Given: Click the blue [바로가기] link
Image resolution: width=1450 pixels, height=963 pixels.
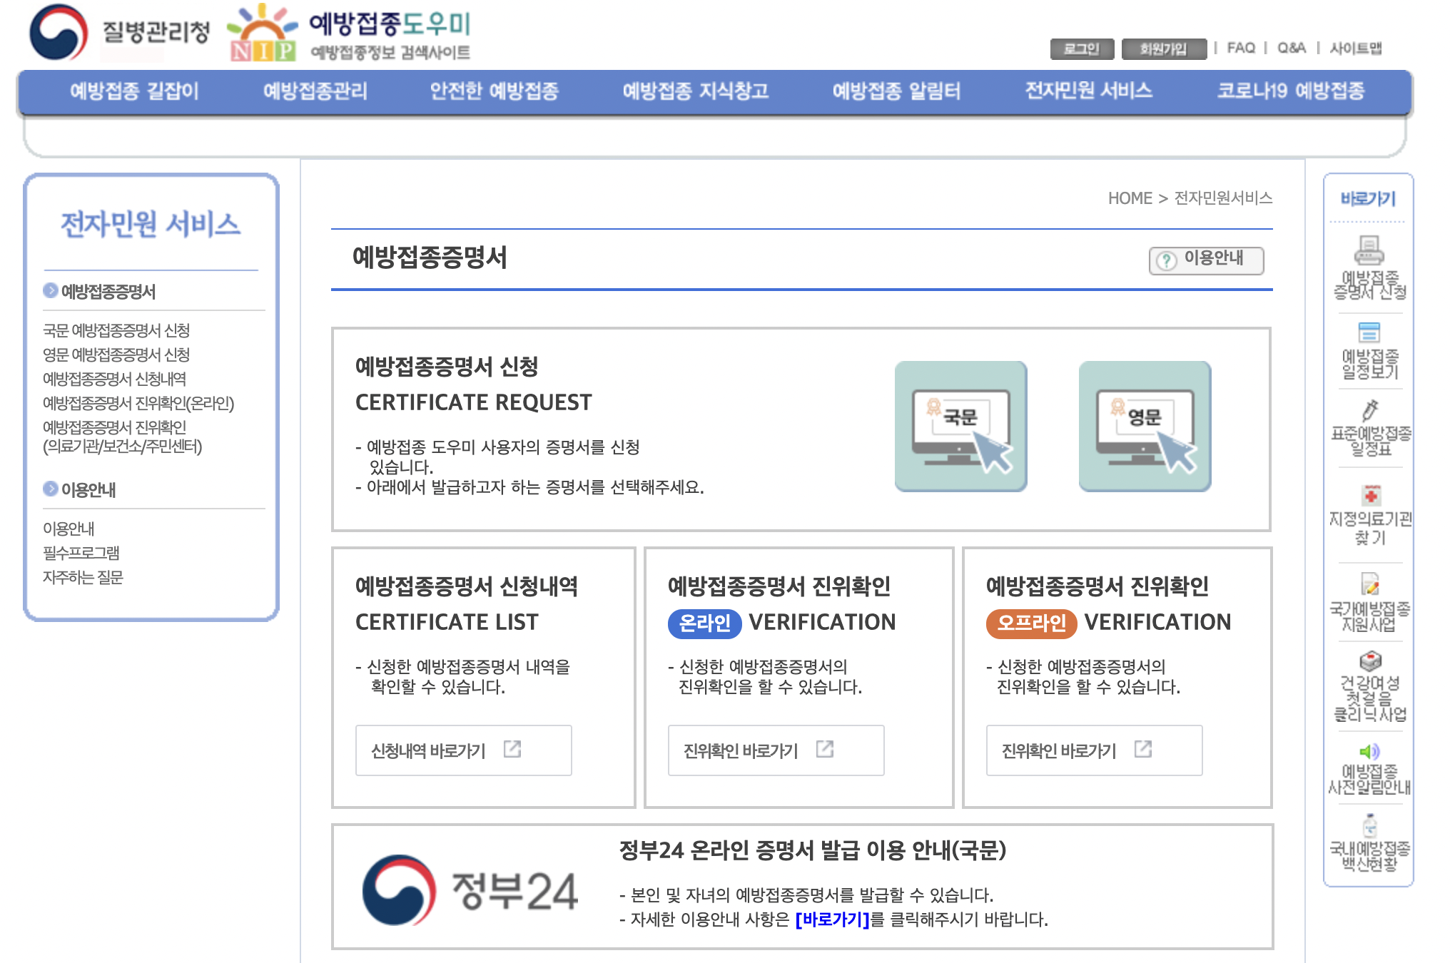Looking at the screenshot, I should [x=832, y=919].
